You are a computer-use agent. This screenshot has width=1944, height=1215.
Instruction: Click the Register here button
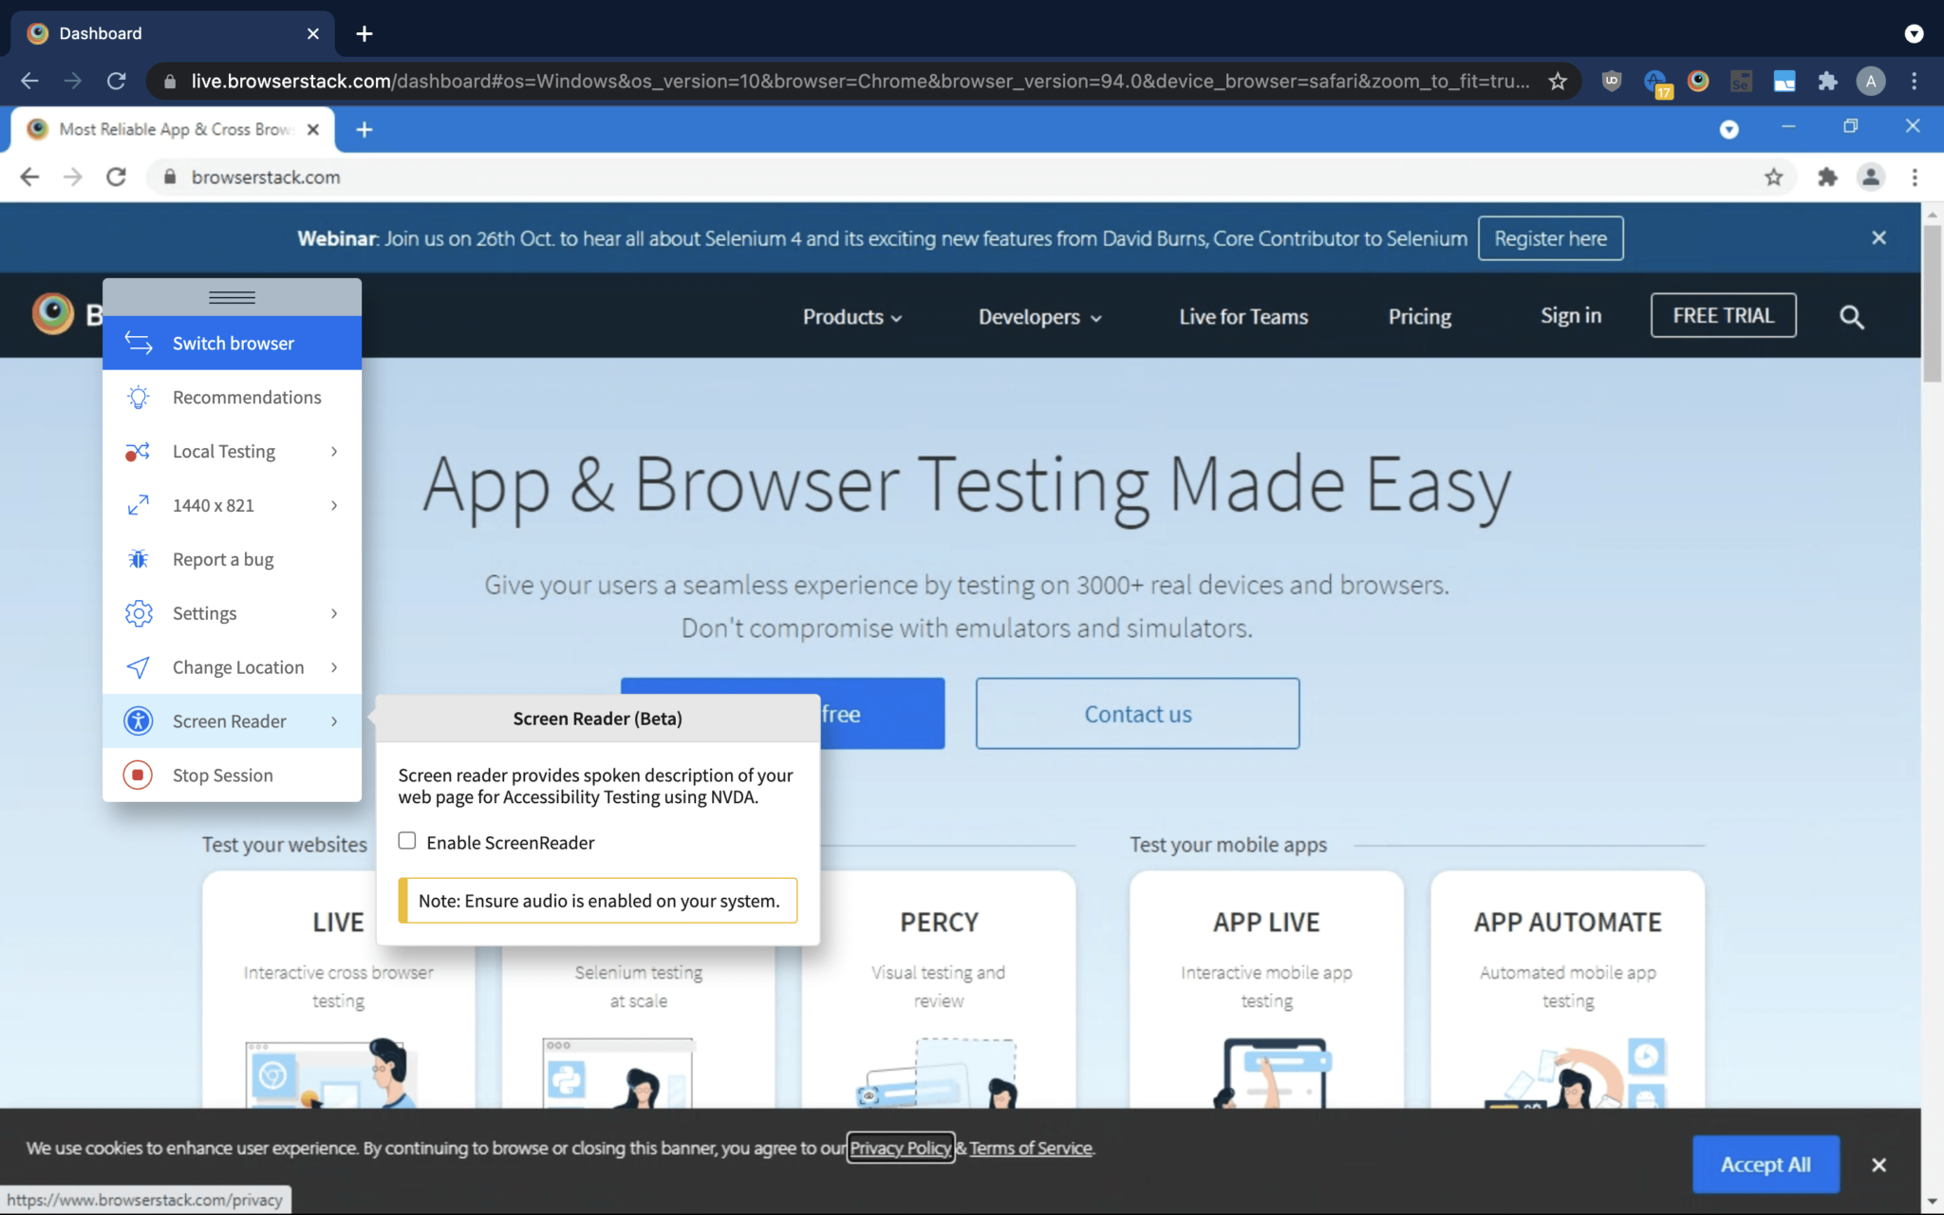click(x=1551, y=238)
